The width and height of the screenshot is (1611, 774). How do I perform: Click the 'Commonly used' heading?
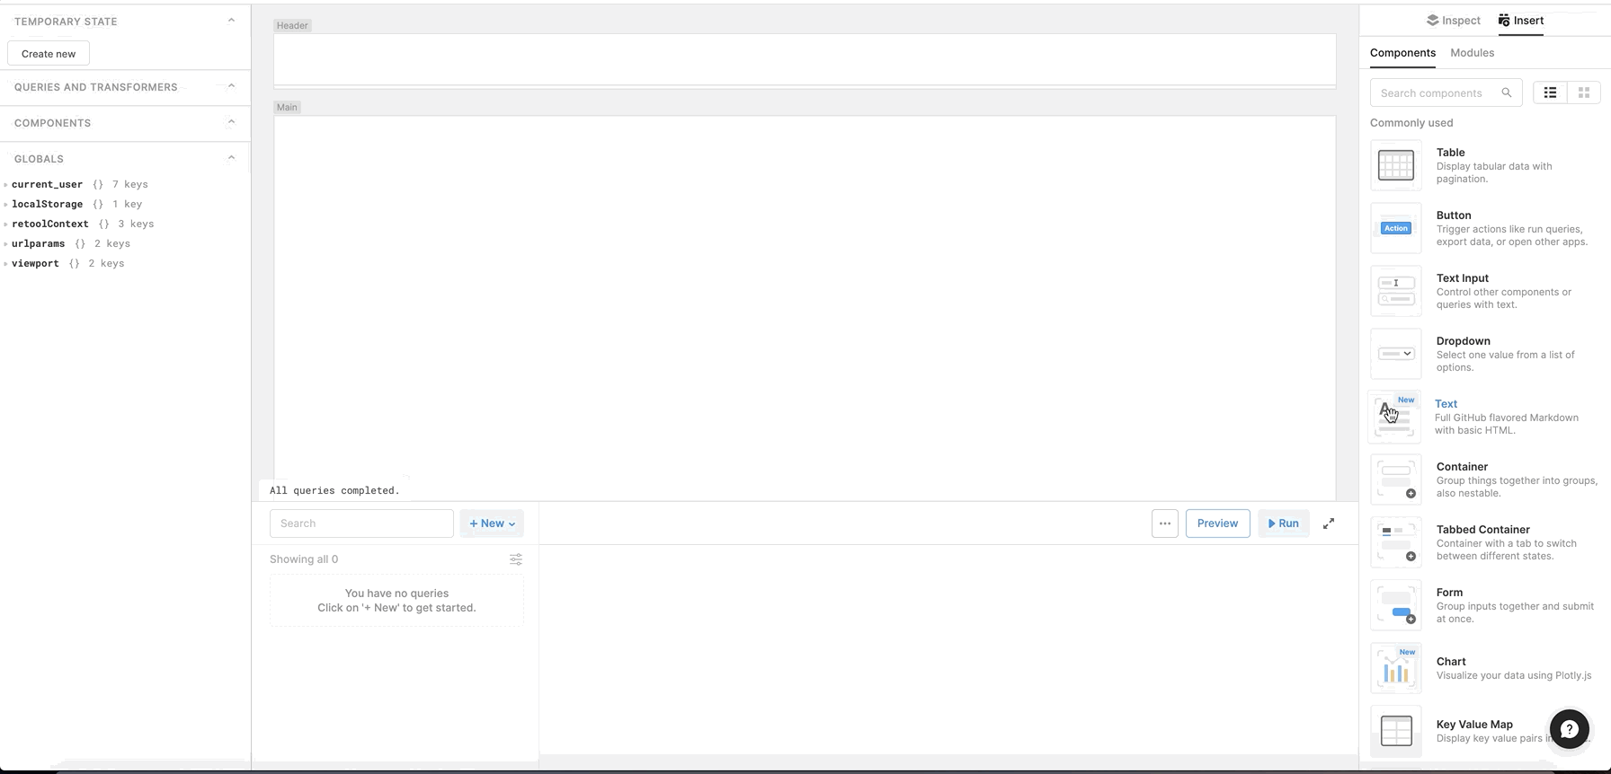1411,123
